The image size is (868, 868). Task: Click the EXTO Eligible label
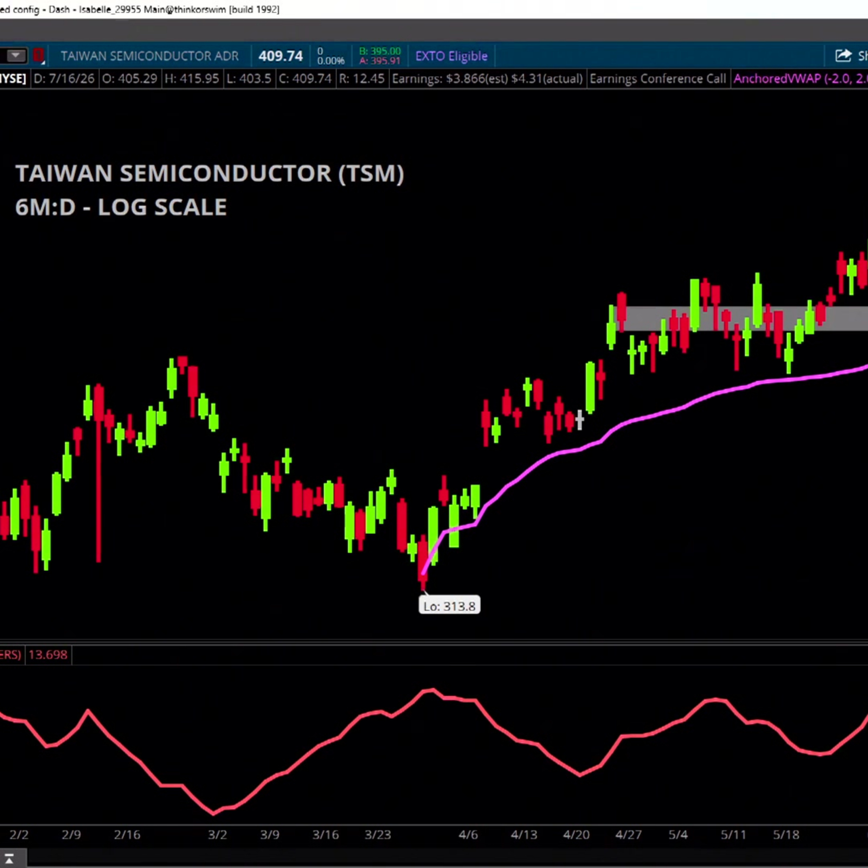click(452, 56)
